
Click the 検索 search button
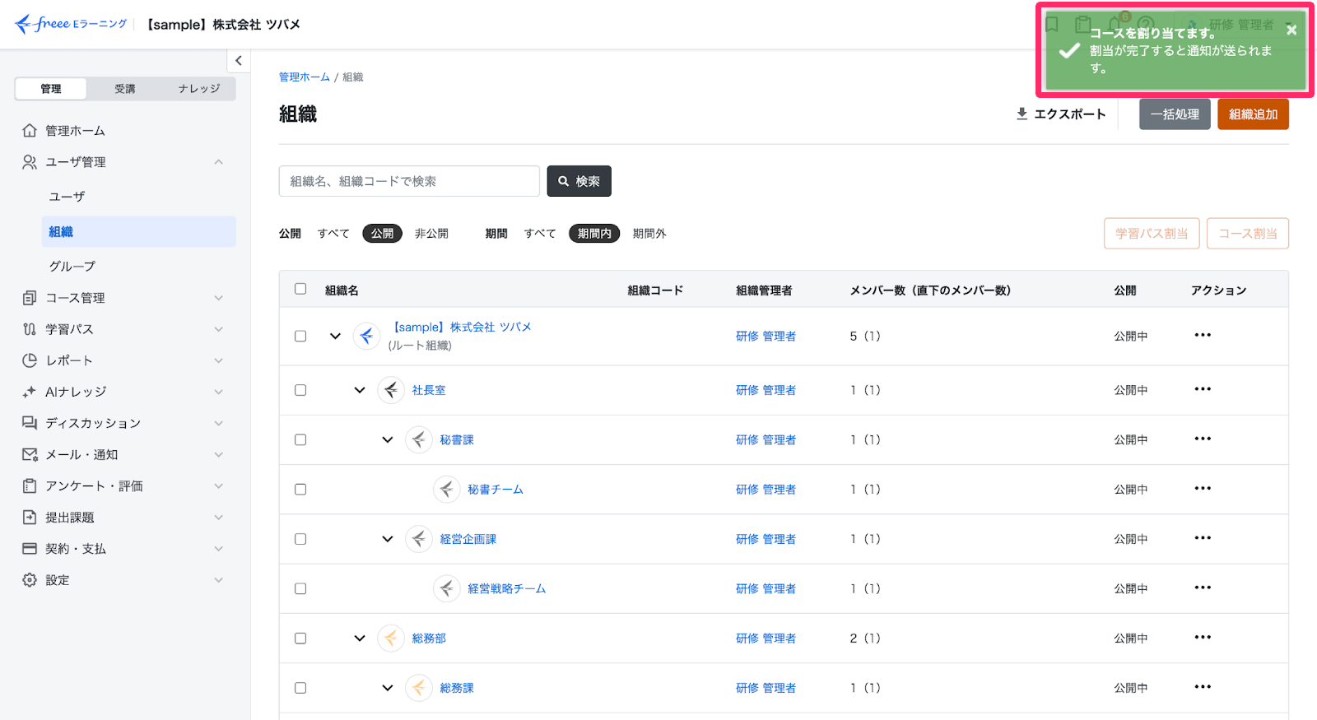click(579, 181)
